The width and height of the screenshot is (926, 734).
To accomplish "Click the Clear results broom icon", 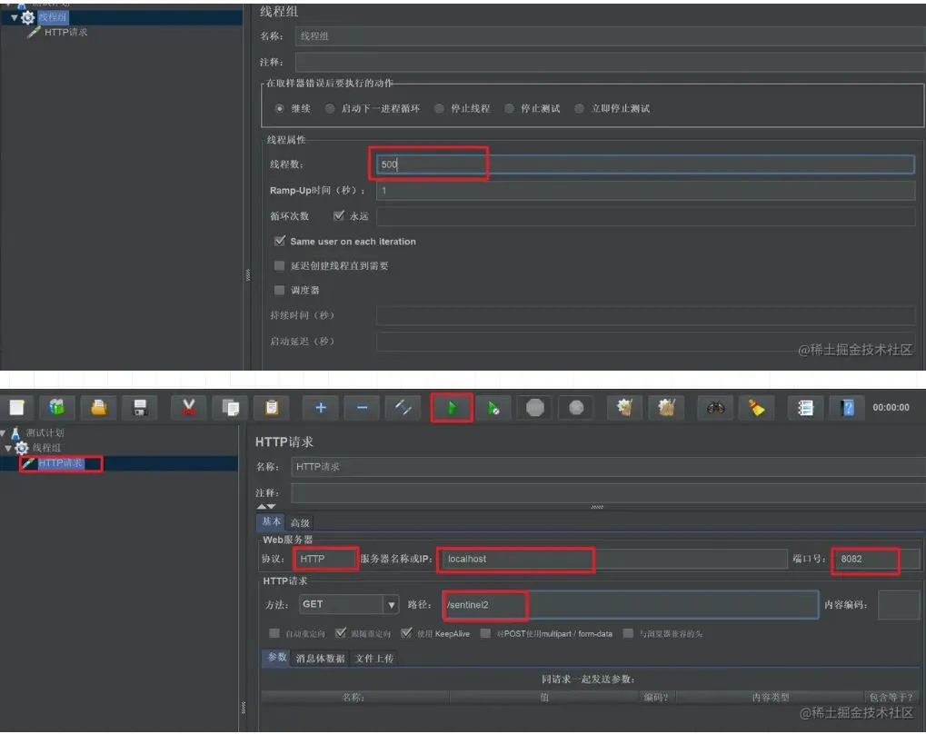I will pos(625,408).
